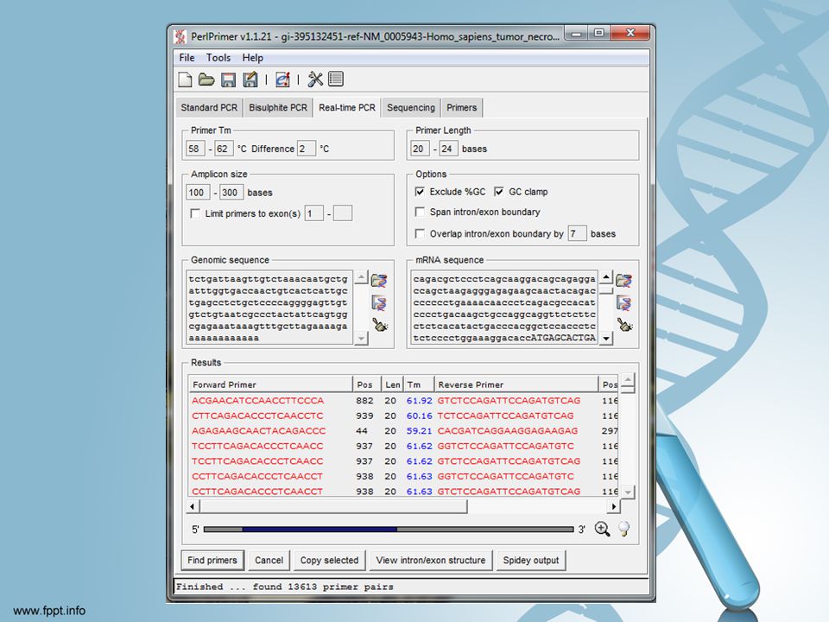829x622 pixels.
Task: Click the Forward Primer column header
Action: tap(270, 384)
